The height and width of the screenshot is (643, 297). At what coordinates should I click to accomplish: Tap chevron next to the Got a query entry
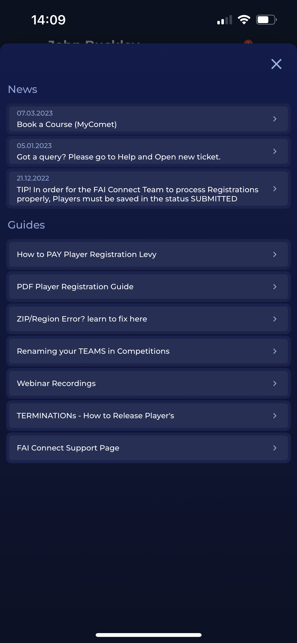coord(275,151)
